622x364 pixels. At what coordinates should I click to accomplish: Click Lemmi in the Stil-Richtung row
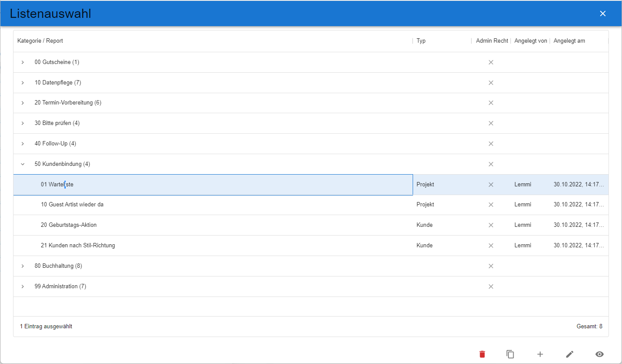click(523, 246)
